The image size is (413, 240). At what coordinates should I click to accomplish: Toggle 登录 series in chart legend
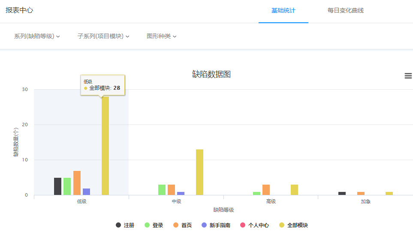click(x=154, y=225)
